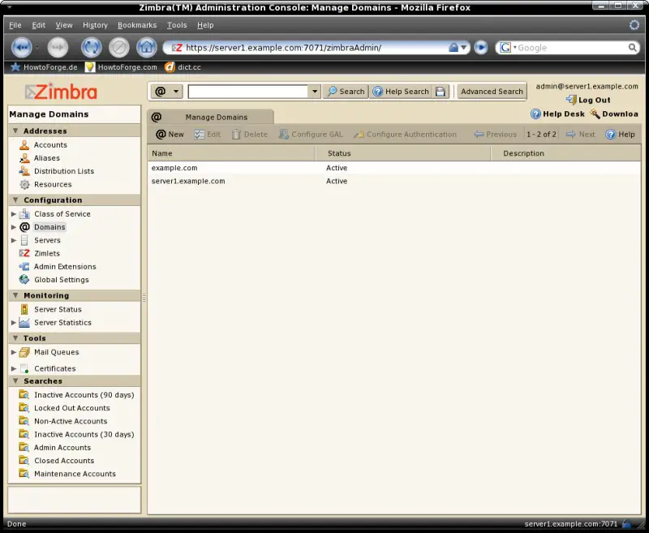Expand the Certificates node arrow
Screen dimensions: 649x533
pos(14,368)
